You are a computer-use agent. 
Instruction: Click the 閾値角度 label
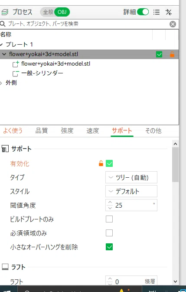(23, 205)
